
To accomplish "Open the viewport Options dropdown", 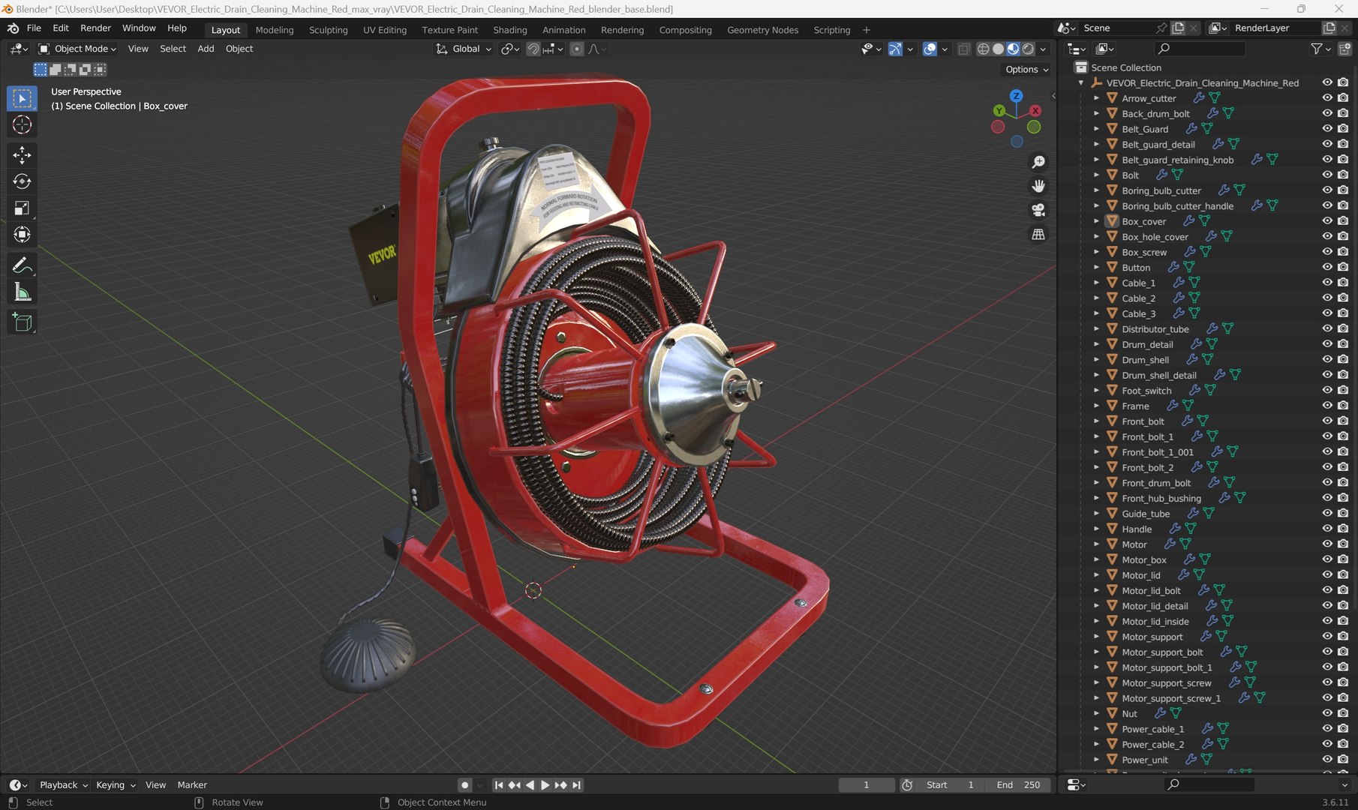I will tap(1027, 69).
